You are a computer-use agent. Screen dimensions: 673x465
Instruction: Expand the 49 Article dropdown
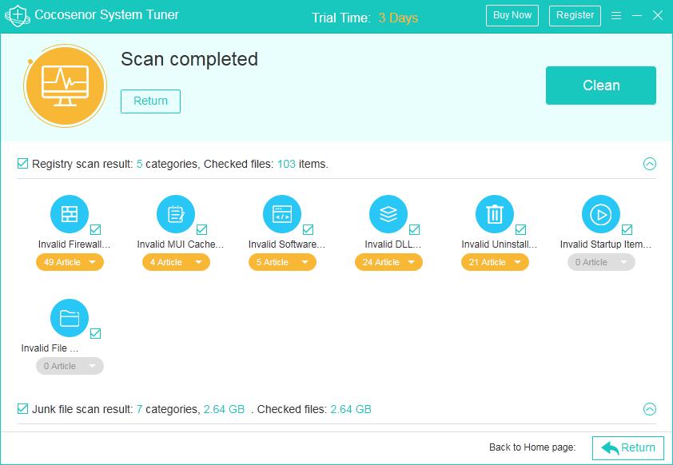tap(70, 262)
